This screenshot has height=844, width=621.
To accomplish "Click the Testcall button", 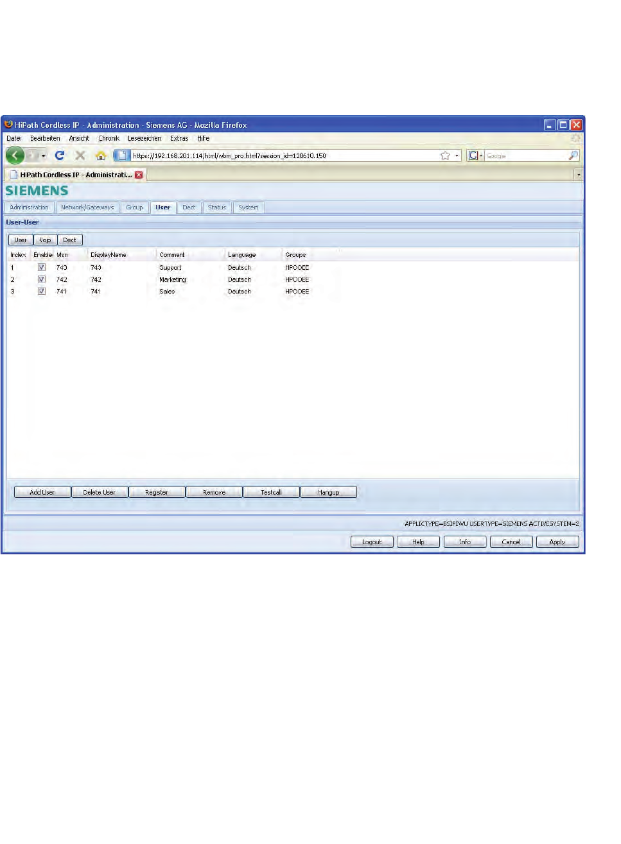I will (x=272, y=493).
